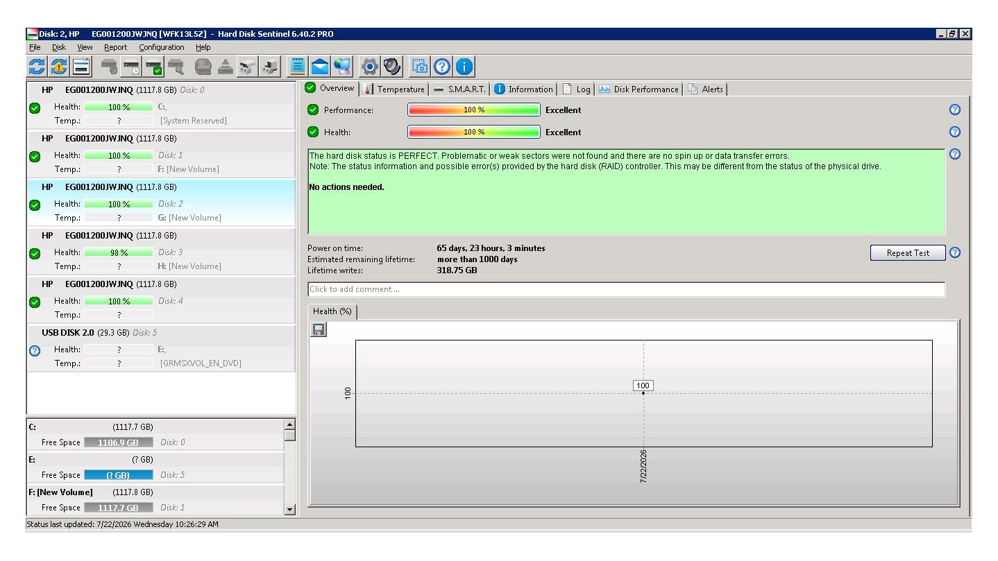Open the Report menu

(x=115, y=47)
